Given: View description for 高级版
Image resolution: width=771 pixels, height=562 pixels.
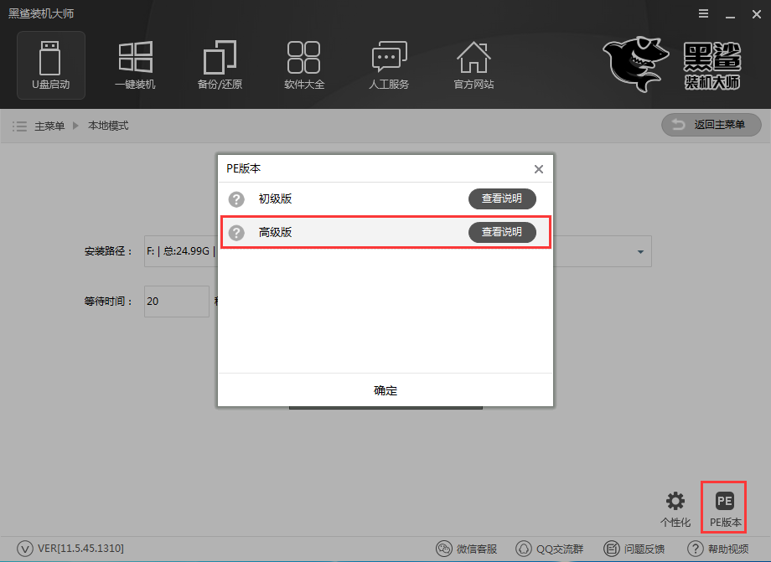Looking at the screenshot, I should [501, 233].
